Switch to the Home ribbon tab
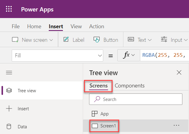 click(34, 26)
